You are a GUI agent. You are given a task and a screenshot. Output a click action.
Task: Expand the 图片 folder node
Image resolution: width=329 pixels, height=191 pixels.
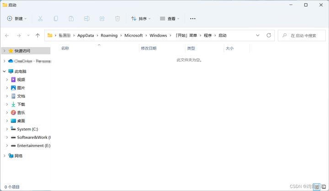coord(7,88)
